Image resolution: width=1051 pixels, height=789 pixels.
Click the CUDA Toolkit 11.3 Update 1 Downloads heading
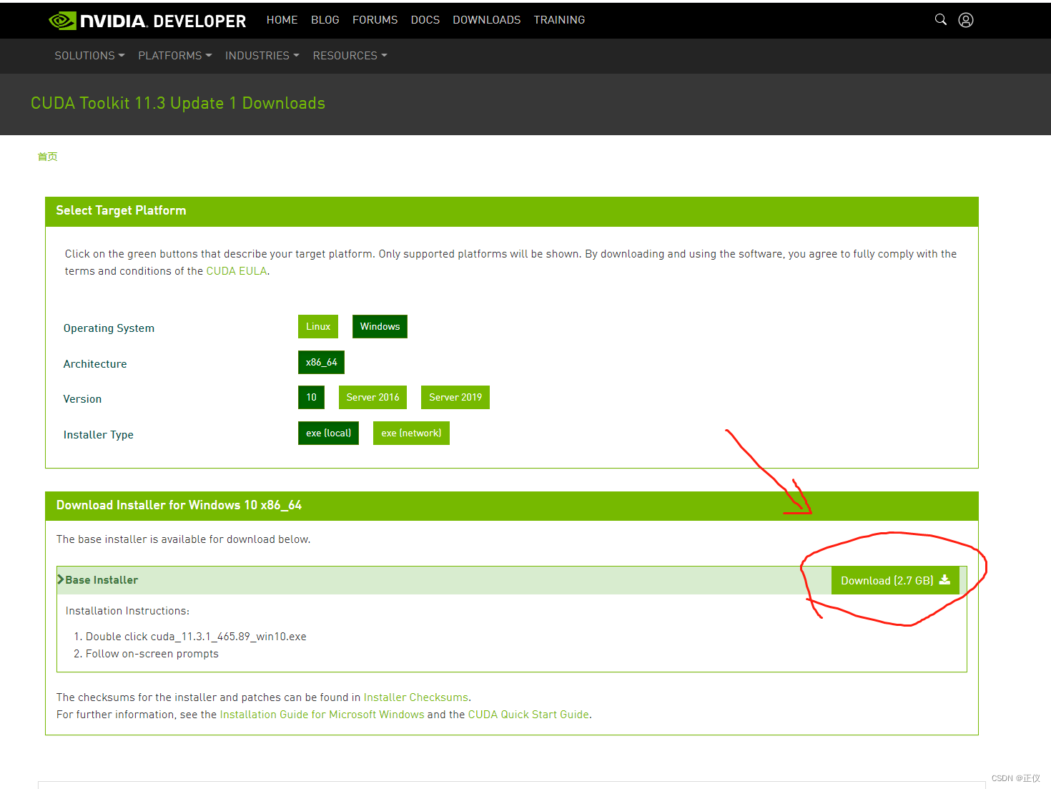(178, 103)
